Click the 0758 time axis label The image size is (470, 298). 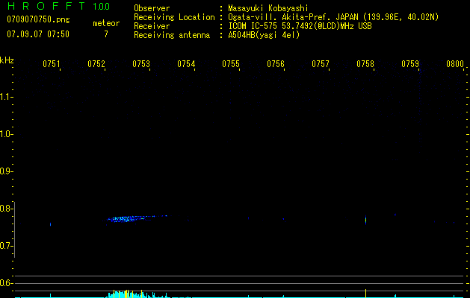pyautogui.click(x=365, y=63)
